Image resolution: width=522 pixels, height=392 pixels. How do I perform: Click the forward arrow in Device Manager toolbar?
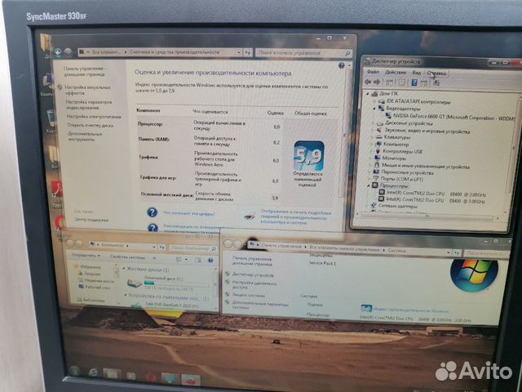click(377, 82)
